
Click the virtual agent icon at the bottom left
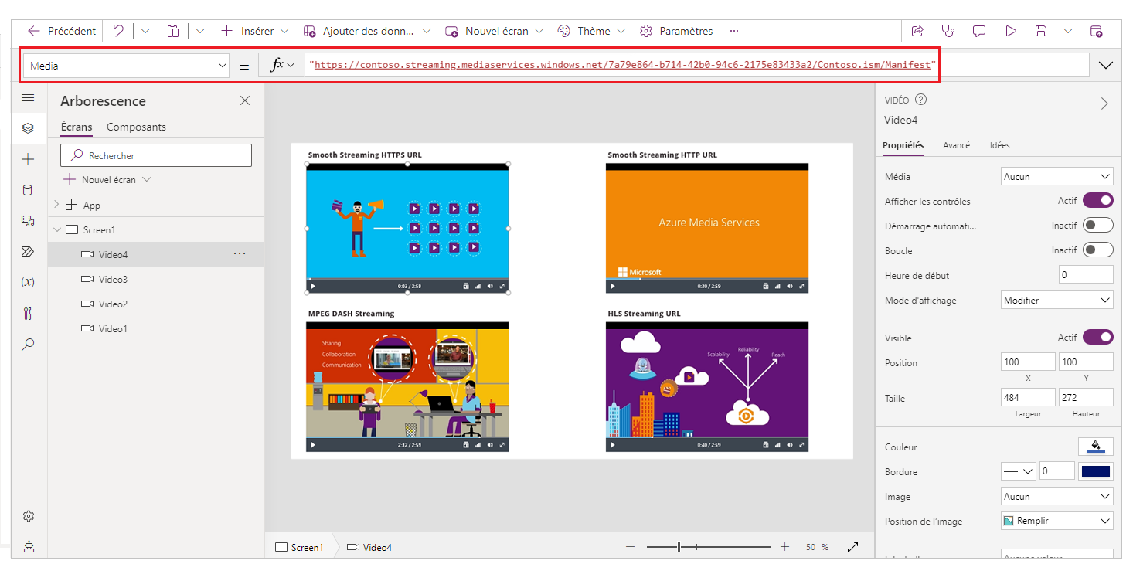pyautogui.click(x=29, y=546)
